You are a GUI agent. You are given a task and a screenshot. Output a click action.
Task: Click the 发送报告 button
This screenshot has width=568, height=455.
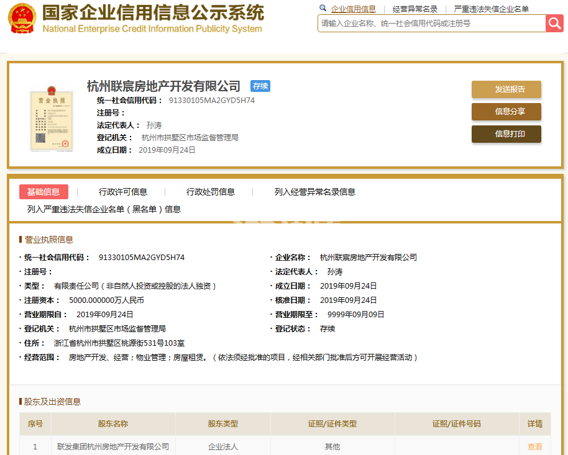click(x=506, y=89)
